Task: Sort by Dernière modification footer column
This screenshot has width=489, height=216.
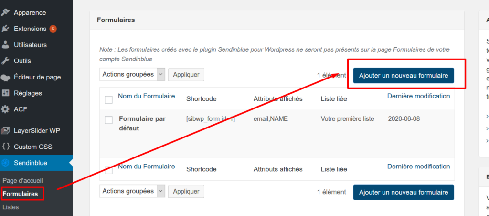Action: [418, 167]
